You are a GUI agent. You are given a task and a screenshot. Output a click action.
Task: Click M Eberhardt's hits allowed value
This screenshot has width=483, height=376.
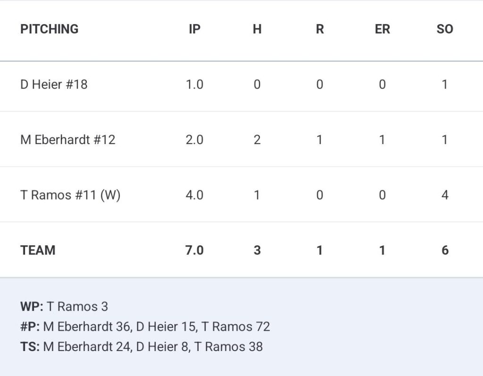[257, 140]
